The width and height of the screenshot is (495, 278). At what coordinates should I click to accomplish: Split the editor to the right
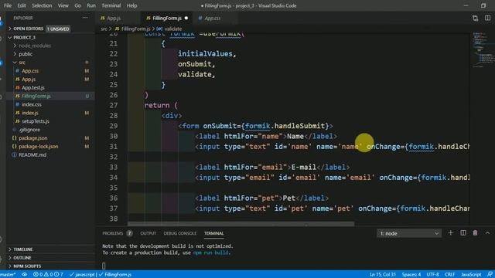(487, 18)
